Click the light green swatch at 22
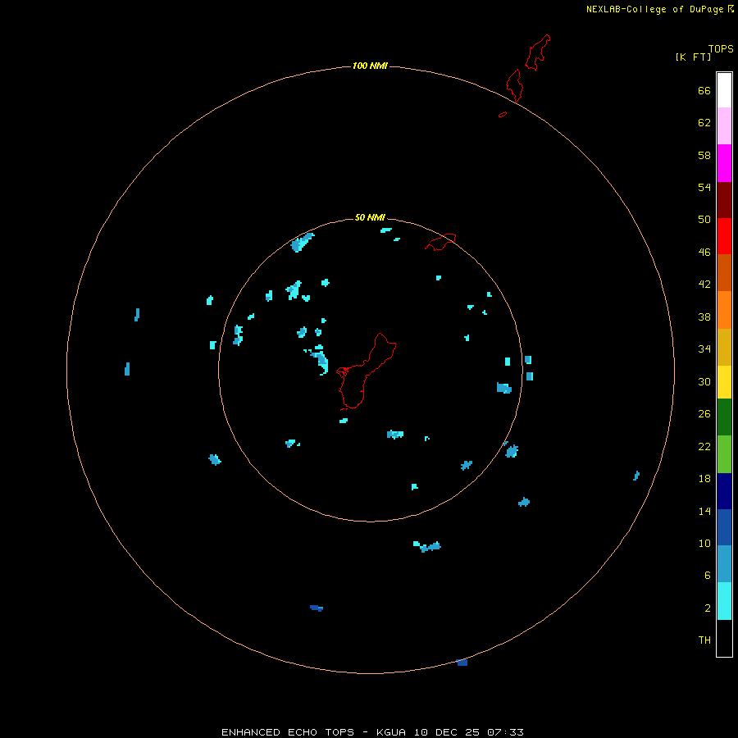Image resolution: width=738 pixels, height=738 pixels. [x=724, y=454]
